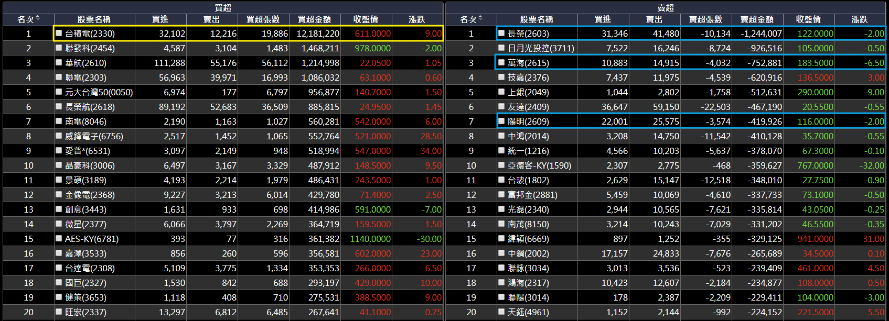Image resolution: width=889 pixels, height=321 pixels.
Task: Open stock name 中鋼(2002)
Action: click(x=528, y=253)
